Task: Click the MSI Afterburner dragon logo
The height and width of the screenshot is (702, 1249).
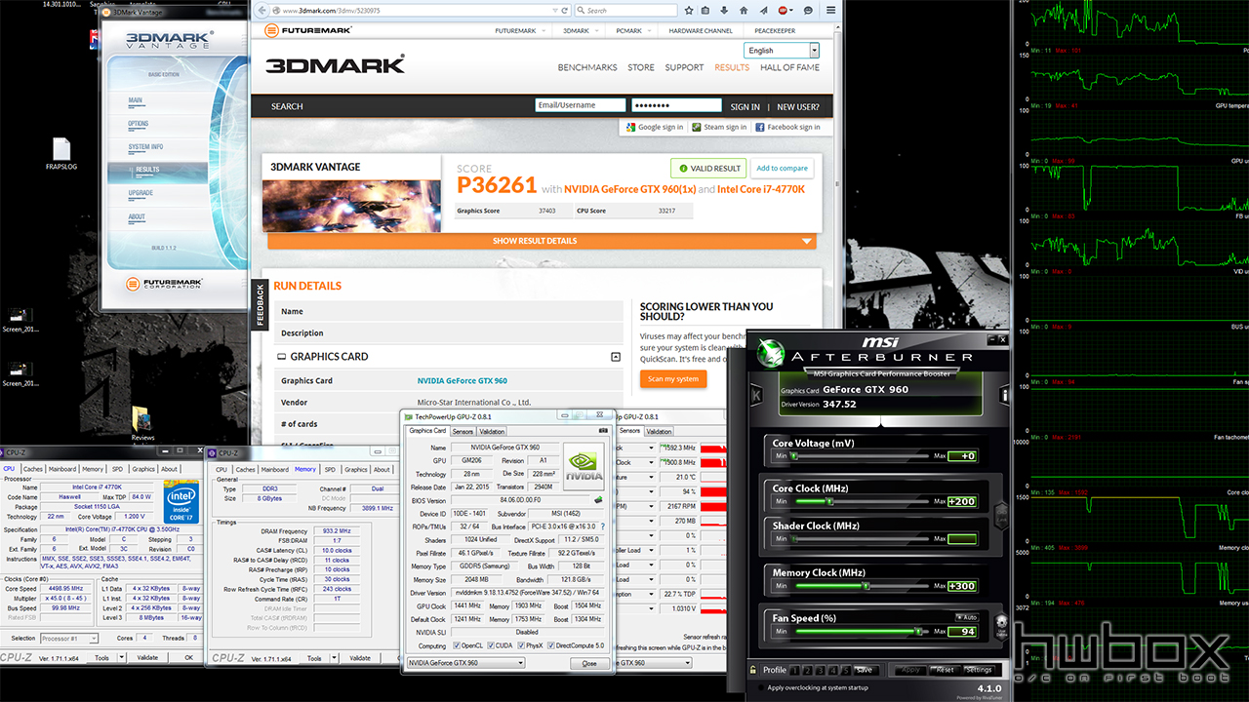Action: pos(772,352)
